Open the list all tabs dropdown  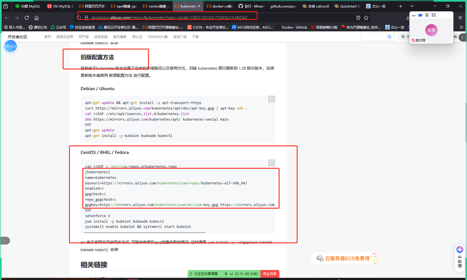tap(412, 6)
